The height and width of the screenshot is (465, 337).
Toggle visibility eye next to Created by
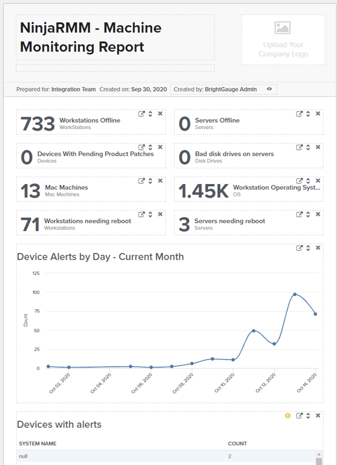pyautogui.click(x=269, y=89)
